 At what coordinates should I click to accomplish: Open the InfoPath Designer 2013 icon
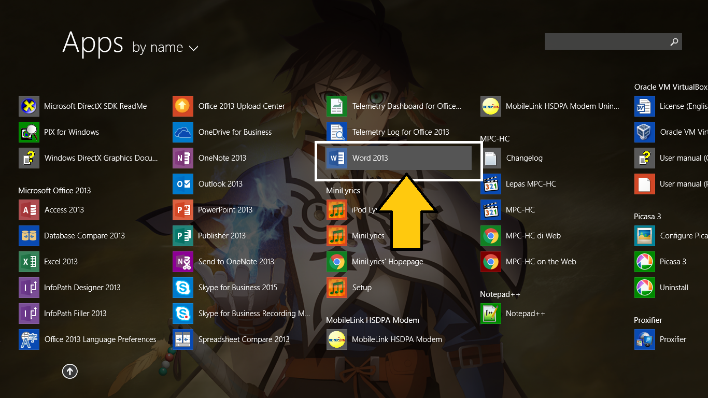click(x=29, y=288)
